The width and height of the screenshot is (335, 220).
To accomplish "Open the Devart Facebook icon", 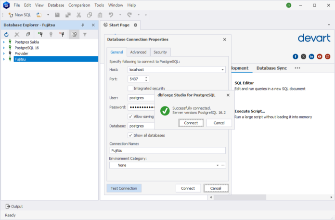I will (296, 56).
